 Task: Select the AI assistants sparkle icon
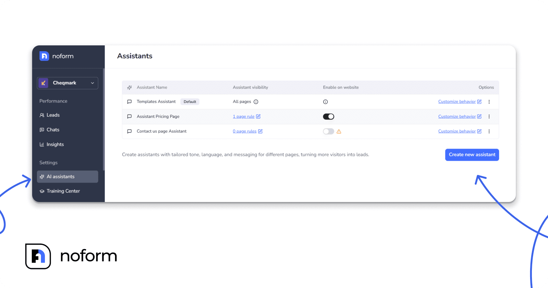point(42,176)
